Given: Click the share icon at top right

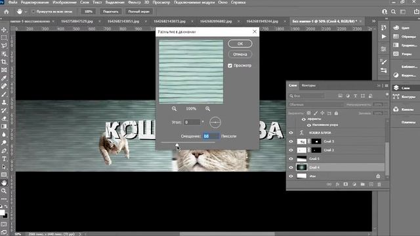Looking at the screenshot, I should click(x=417, y=12).
